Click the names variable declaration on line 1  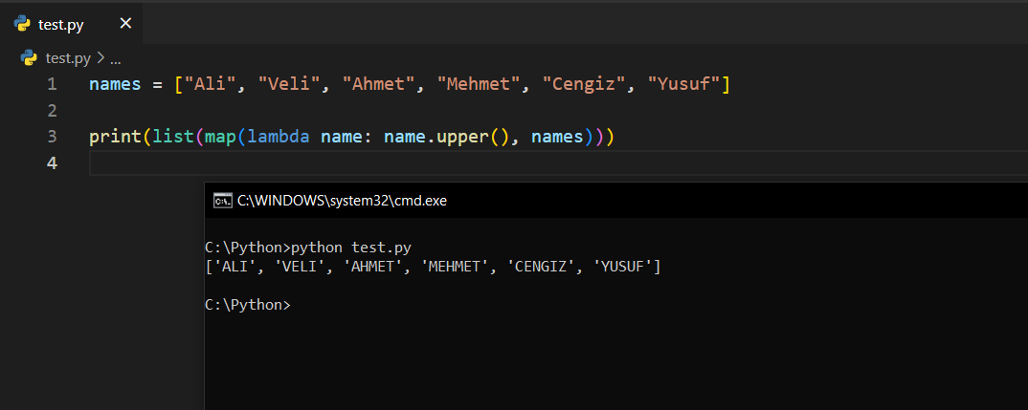click(x=115, y=84)
